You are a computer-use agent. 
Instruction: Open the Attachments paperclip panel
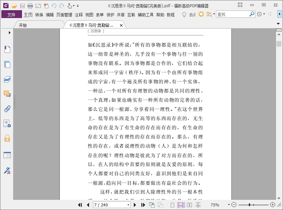(x=7, y=109)
